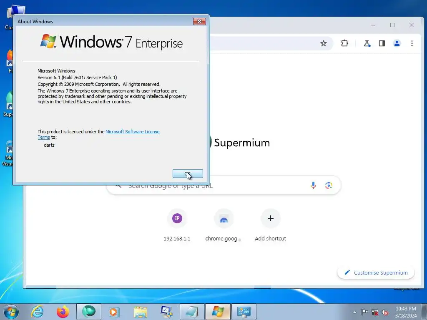This screenshot has width=427, height=320.
Task: Show hidden tray icons arrow
Action: pos(354,312)
